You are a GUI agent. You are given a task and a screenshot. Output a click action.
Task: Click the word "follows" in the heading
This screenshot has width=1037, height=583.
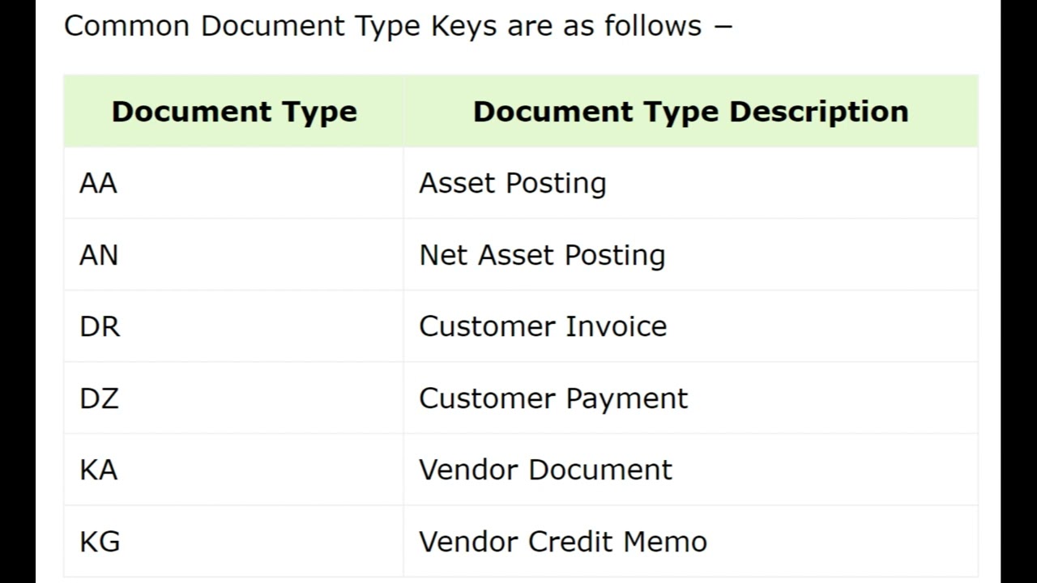coord(653,26)
